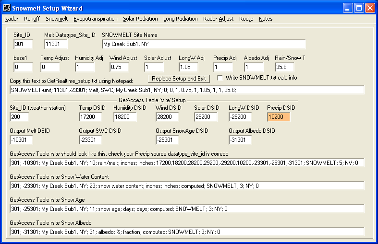Open the Notes menu
378x244 pixels.
click(266, 19)
